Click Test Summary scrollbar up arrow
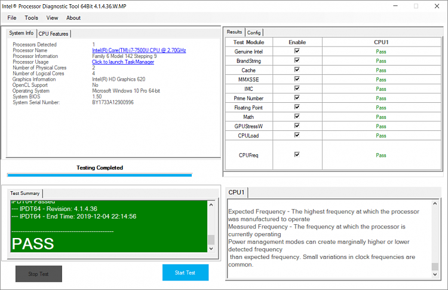The width and height of the screenshot is (448, 290). pyautogui.click(x=211, y=204)
